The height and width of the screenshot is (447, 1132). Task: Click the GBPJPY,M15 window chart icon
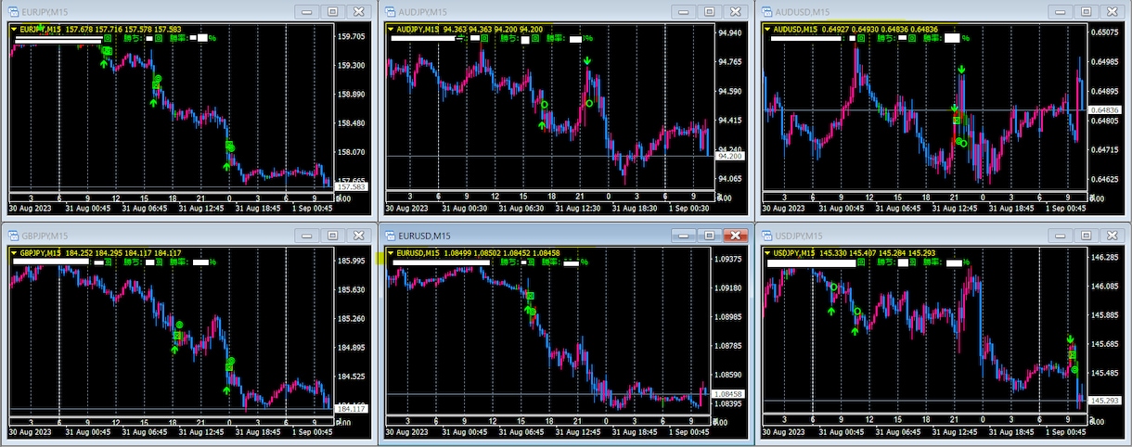coord(12,236)
